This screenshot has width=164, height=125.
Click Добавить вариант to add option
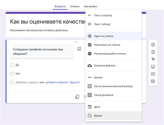(27, 82)
